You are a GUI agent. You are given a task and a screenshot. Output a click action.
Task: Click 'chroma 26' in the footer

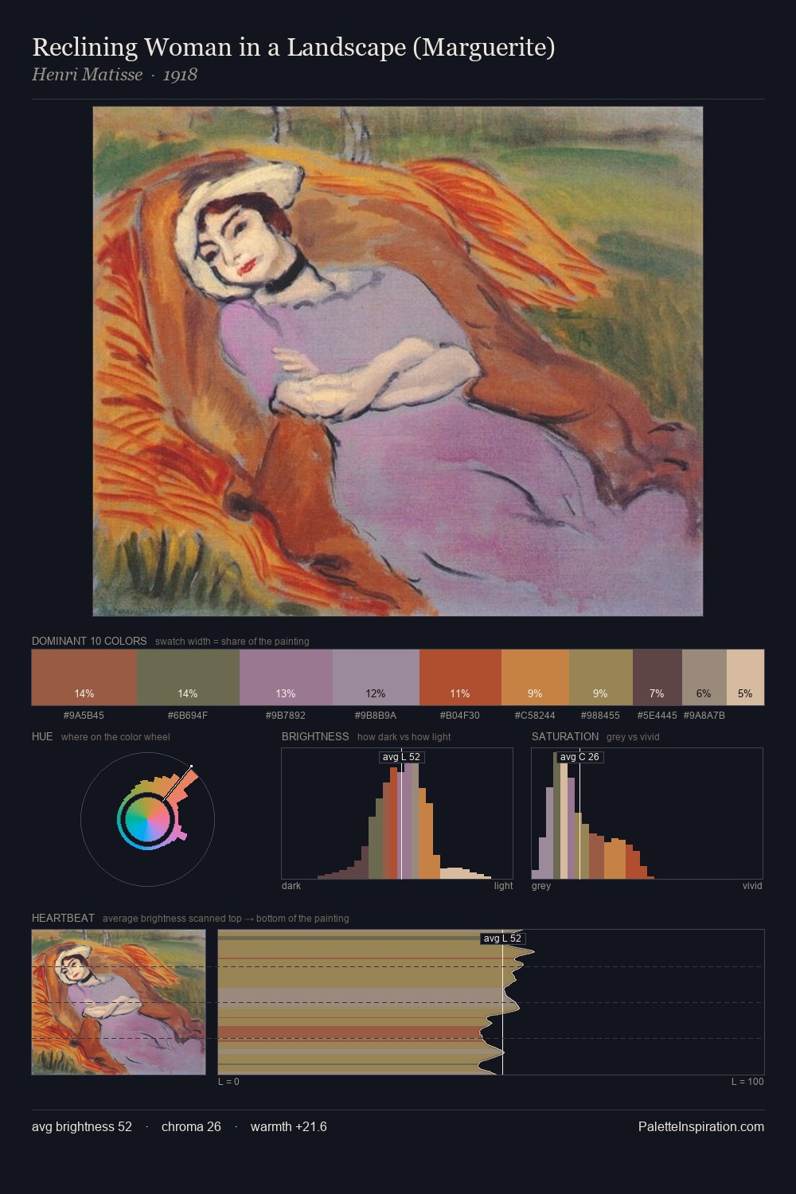click(x=191, y=1126)
